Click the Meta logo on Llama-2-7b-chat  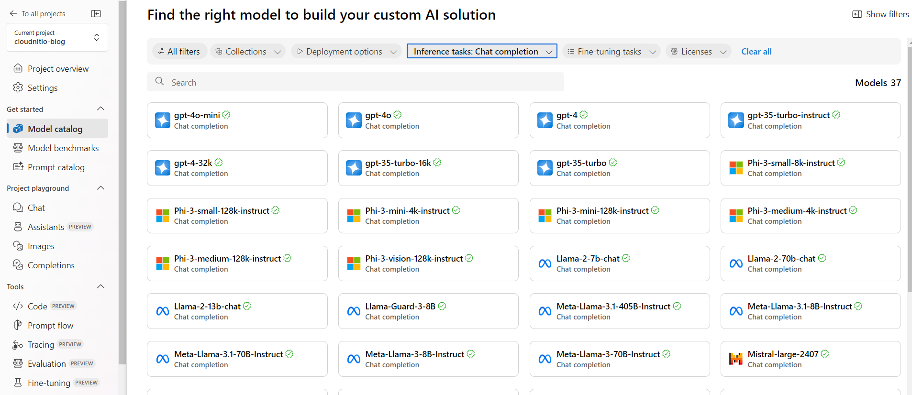[x=545, y=263]
